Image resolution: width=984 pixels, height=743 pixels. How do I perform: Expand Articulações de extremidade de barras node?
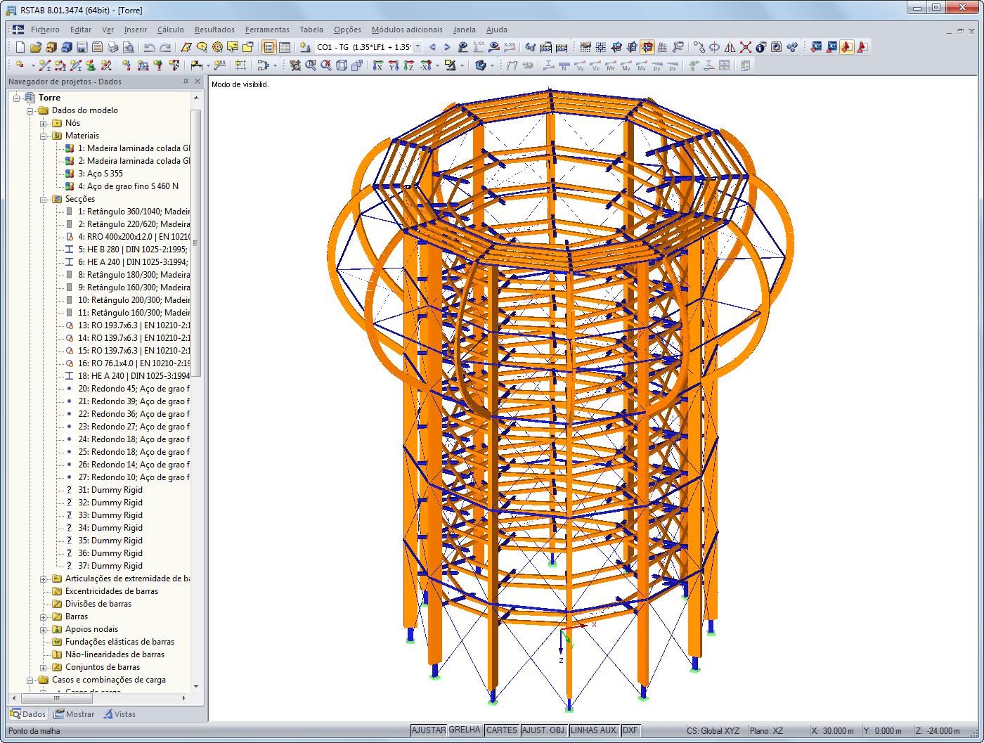(x=44, y=579)
